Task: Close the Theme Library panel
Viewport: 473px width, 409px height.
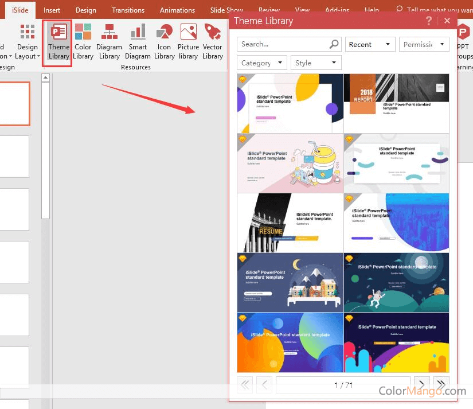Action: tap(447, 21)
